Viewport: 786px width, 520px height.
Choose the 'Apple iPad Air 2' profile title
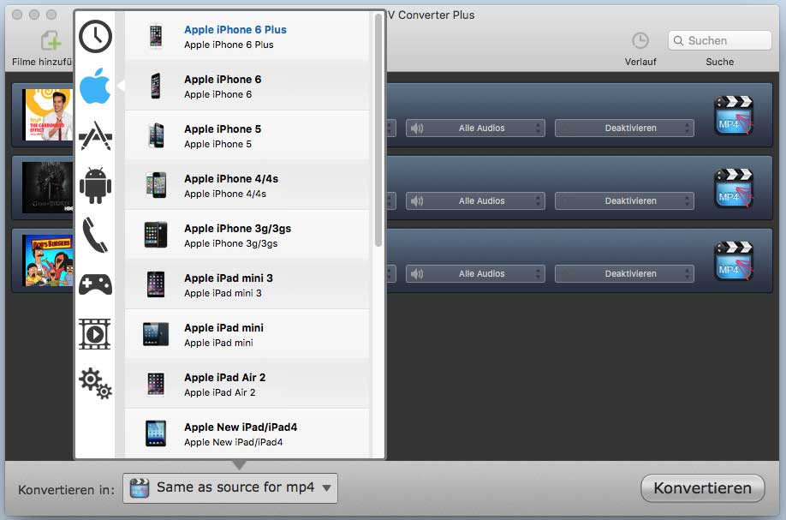[225, 377]
